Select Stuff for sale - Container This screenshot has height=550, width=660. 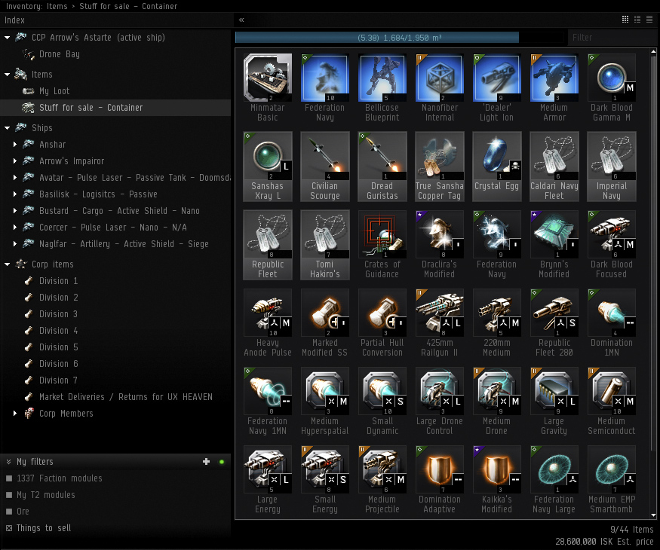click(115, 108)
